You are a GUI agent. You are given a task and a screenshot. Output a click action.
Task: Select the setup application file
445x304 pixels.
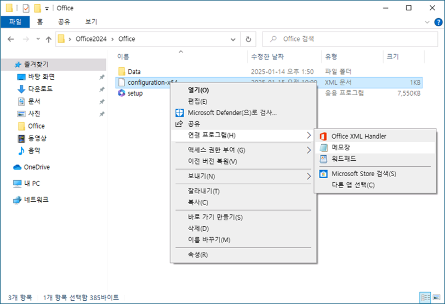click(134, 93)
